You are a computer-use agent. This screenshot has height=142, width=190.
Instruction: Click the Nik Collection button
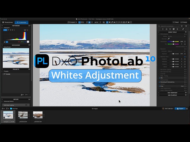point(168,109)
